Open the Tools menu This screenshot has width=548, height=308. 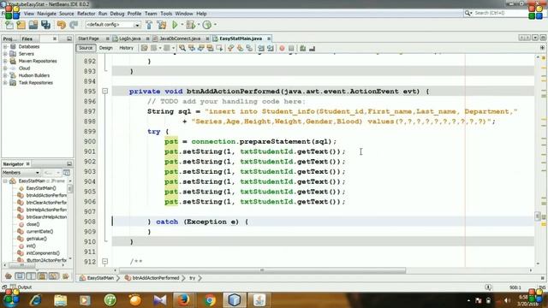[166, 14]
